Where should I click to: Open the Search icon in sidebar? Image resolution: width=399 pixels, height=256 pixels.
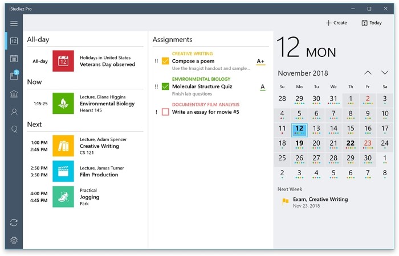[x=14, y=129]
